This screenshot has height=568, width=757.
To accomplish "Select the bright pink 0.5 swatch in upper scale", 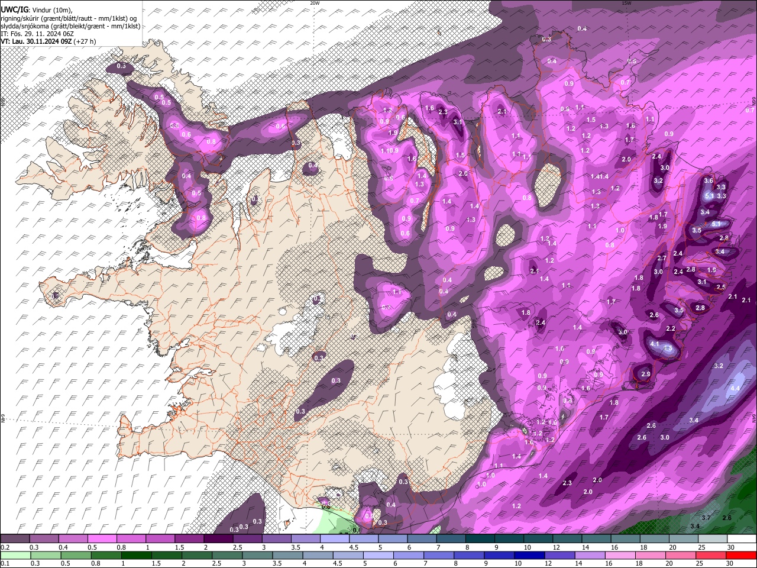I will pos(102,539).
